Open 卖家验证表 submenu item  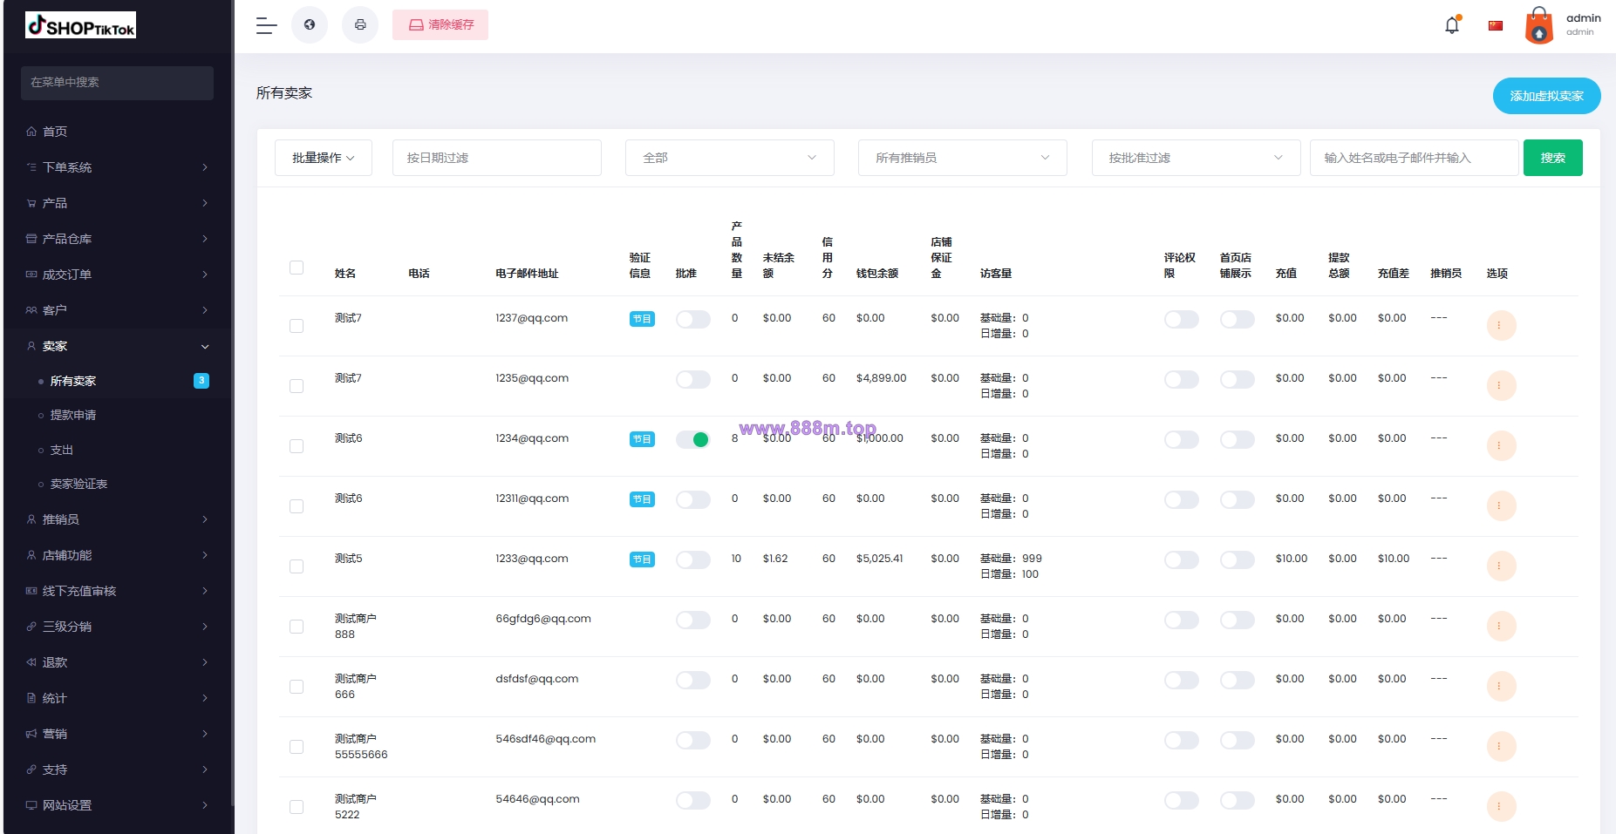coord(78,485)
